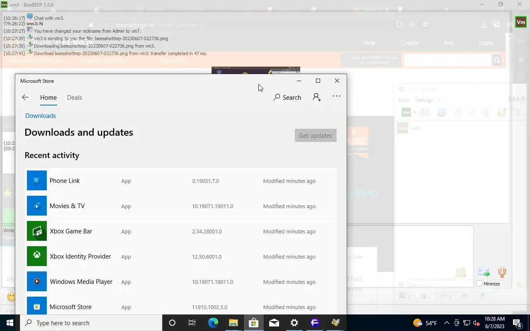This screenshot has height=331, width=530.
Task: Click the SourceForge search magnifier button
Action: tap(497, 60)
